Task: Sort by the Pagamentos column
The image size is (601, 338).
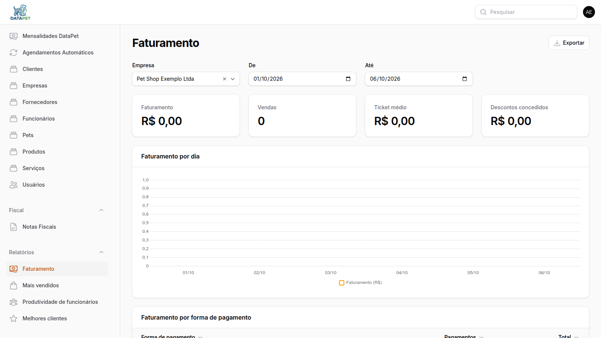Action: point(464,336)
